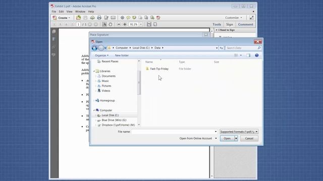Click the sticky note comment icon
Screen dimensions: 323x181
point(128,18)
